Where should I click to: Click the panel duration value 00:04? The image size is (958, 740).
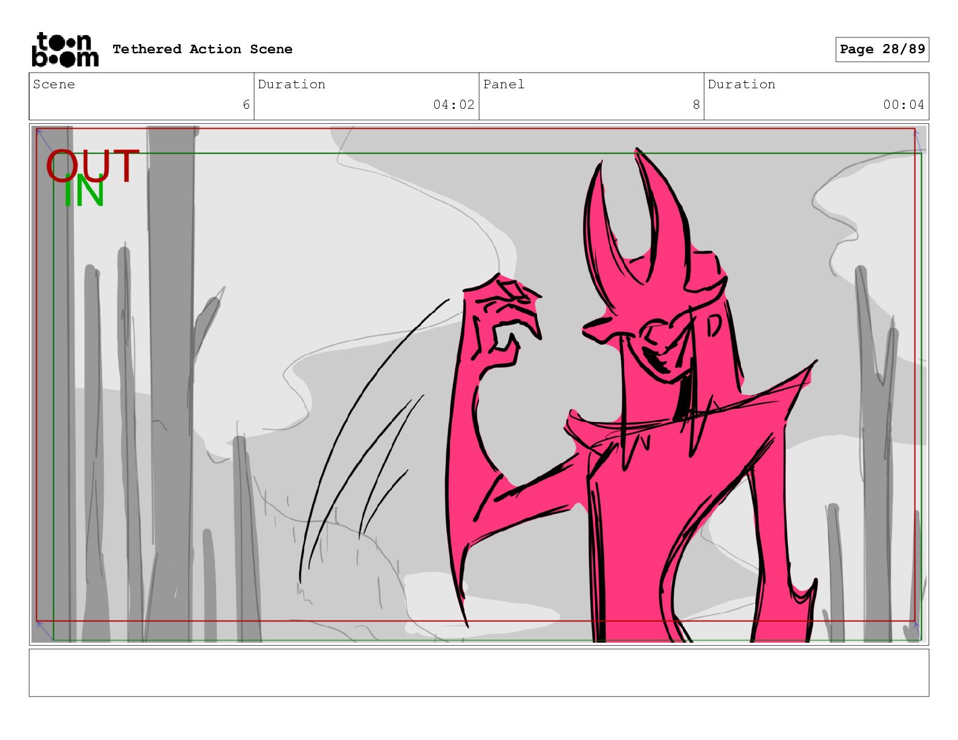pos(903,105)
